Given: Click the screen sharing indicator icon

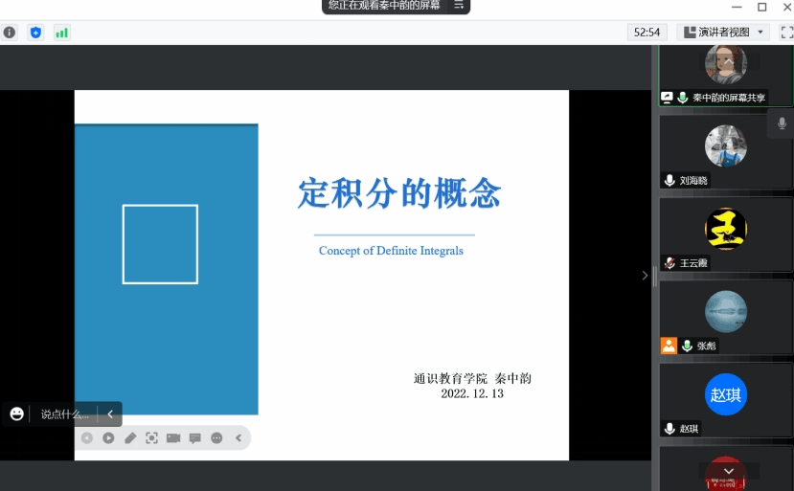Looking at the screenshot, I should [667, 98].
